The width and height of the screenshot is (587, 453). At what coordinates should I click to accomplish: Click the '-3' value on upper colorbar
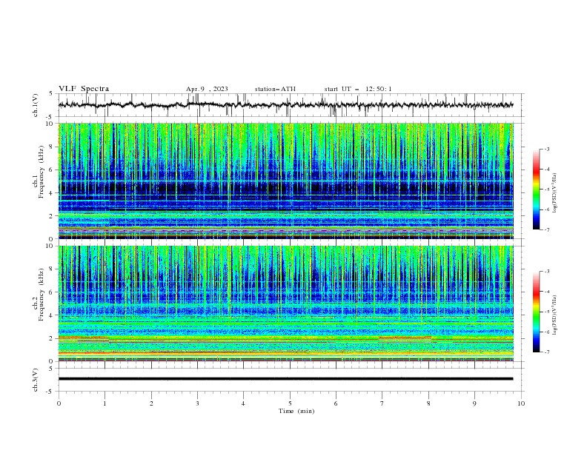click(x=546, y=149)
